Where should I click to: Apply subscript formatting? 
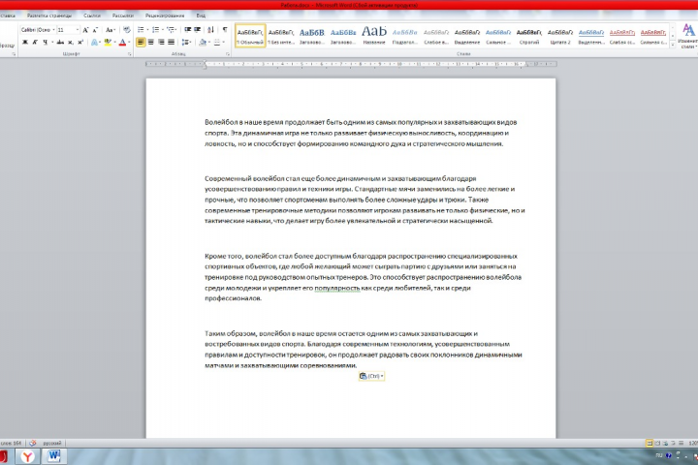71,43
